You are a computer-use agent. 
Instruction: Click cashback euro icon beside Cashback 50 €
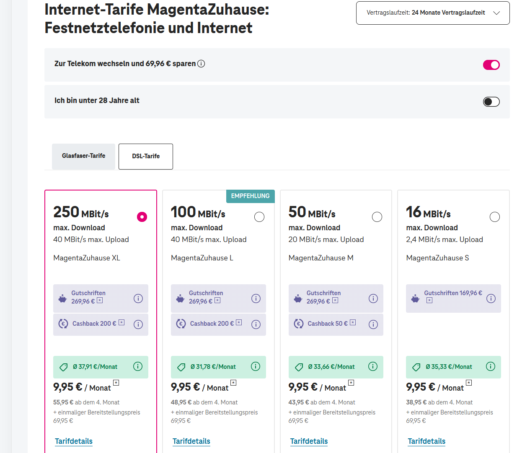[x=299, y=324]
